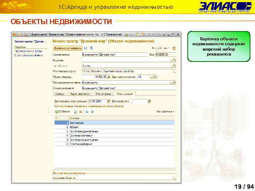Click the green Добавить plus icon
Viewport: 255px width, 191px height.
click(57, 112)
